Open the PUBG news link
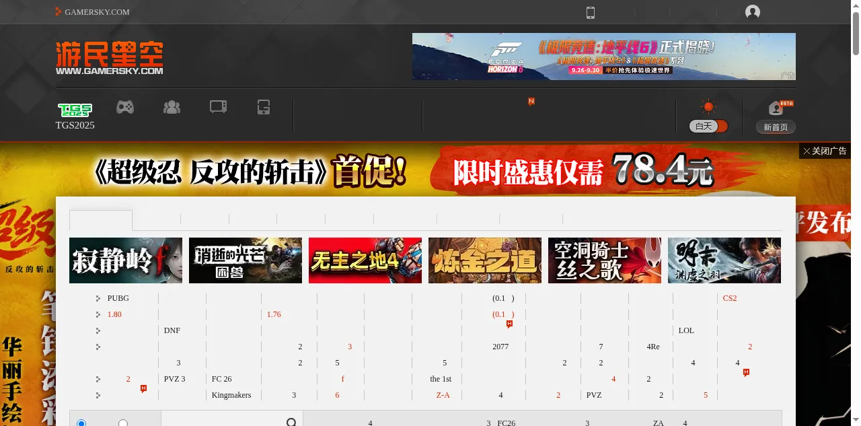The height and width of the screenshot is (426, 861). 118,298
